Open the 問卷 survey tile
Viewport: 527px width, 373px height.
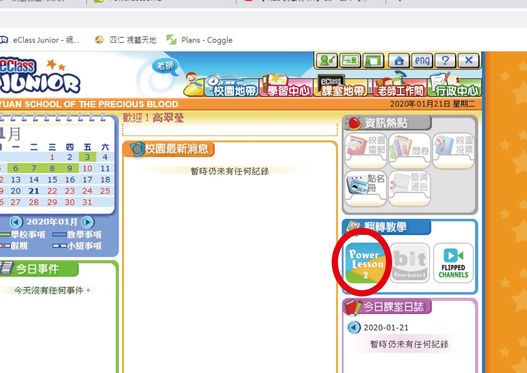pyautogui.click(x=410, y=150)
